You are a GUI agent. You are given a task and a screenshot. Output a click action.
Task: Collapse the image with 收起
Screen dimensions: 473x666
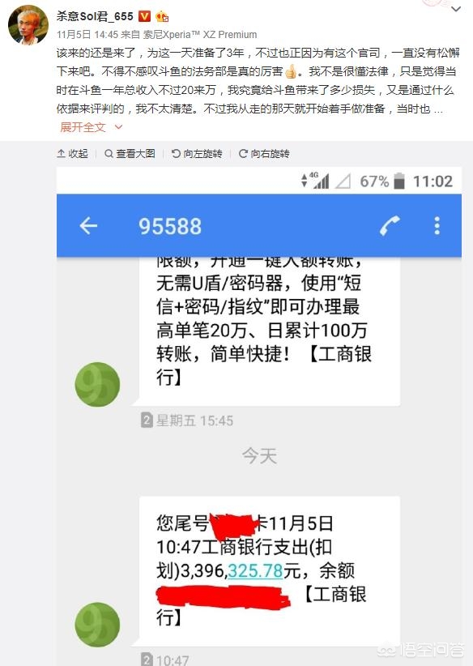click(x=73, y=153)
